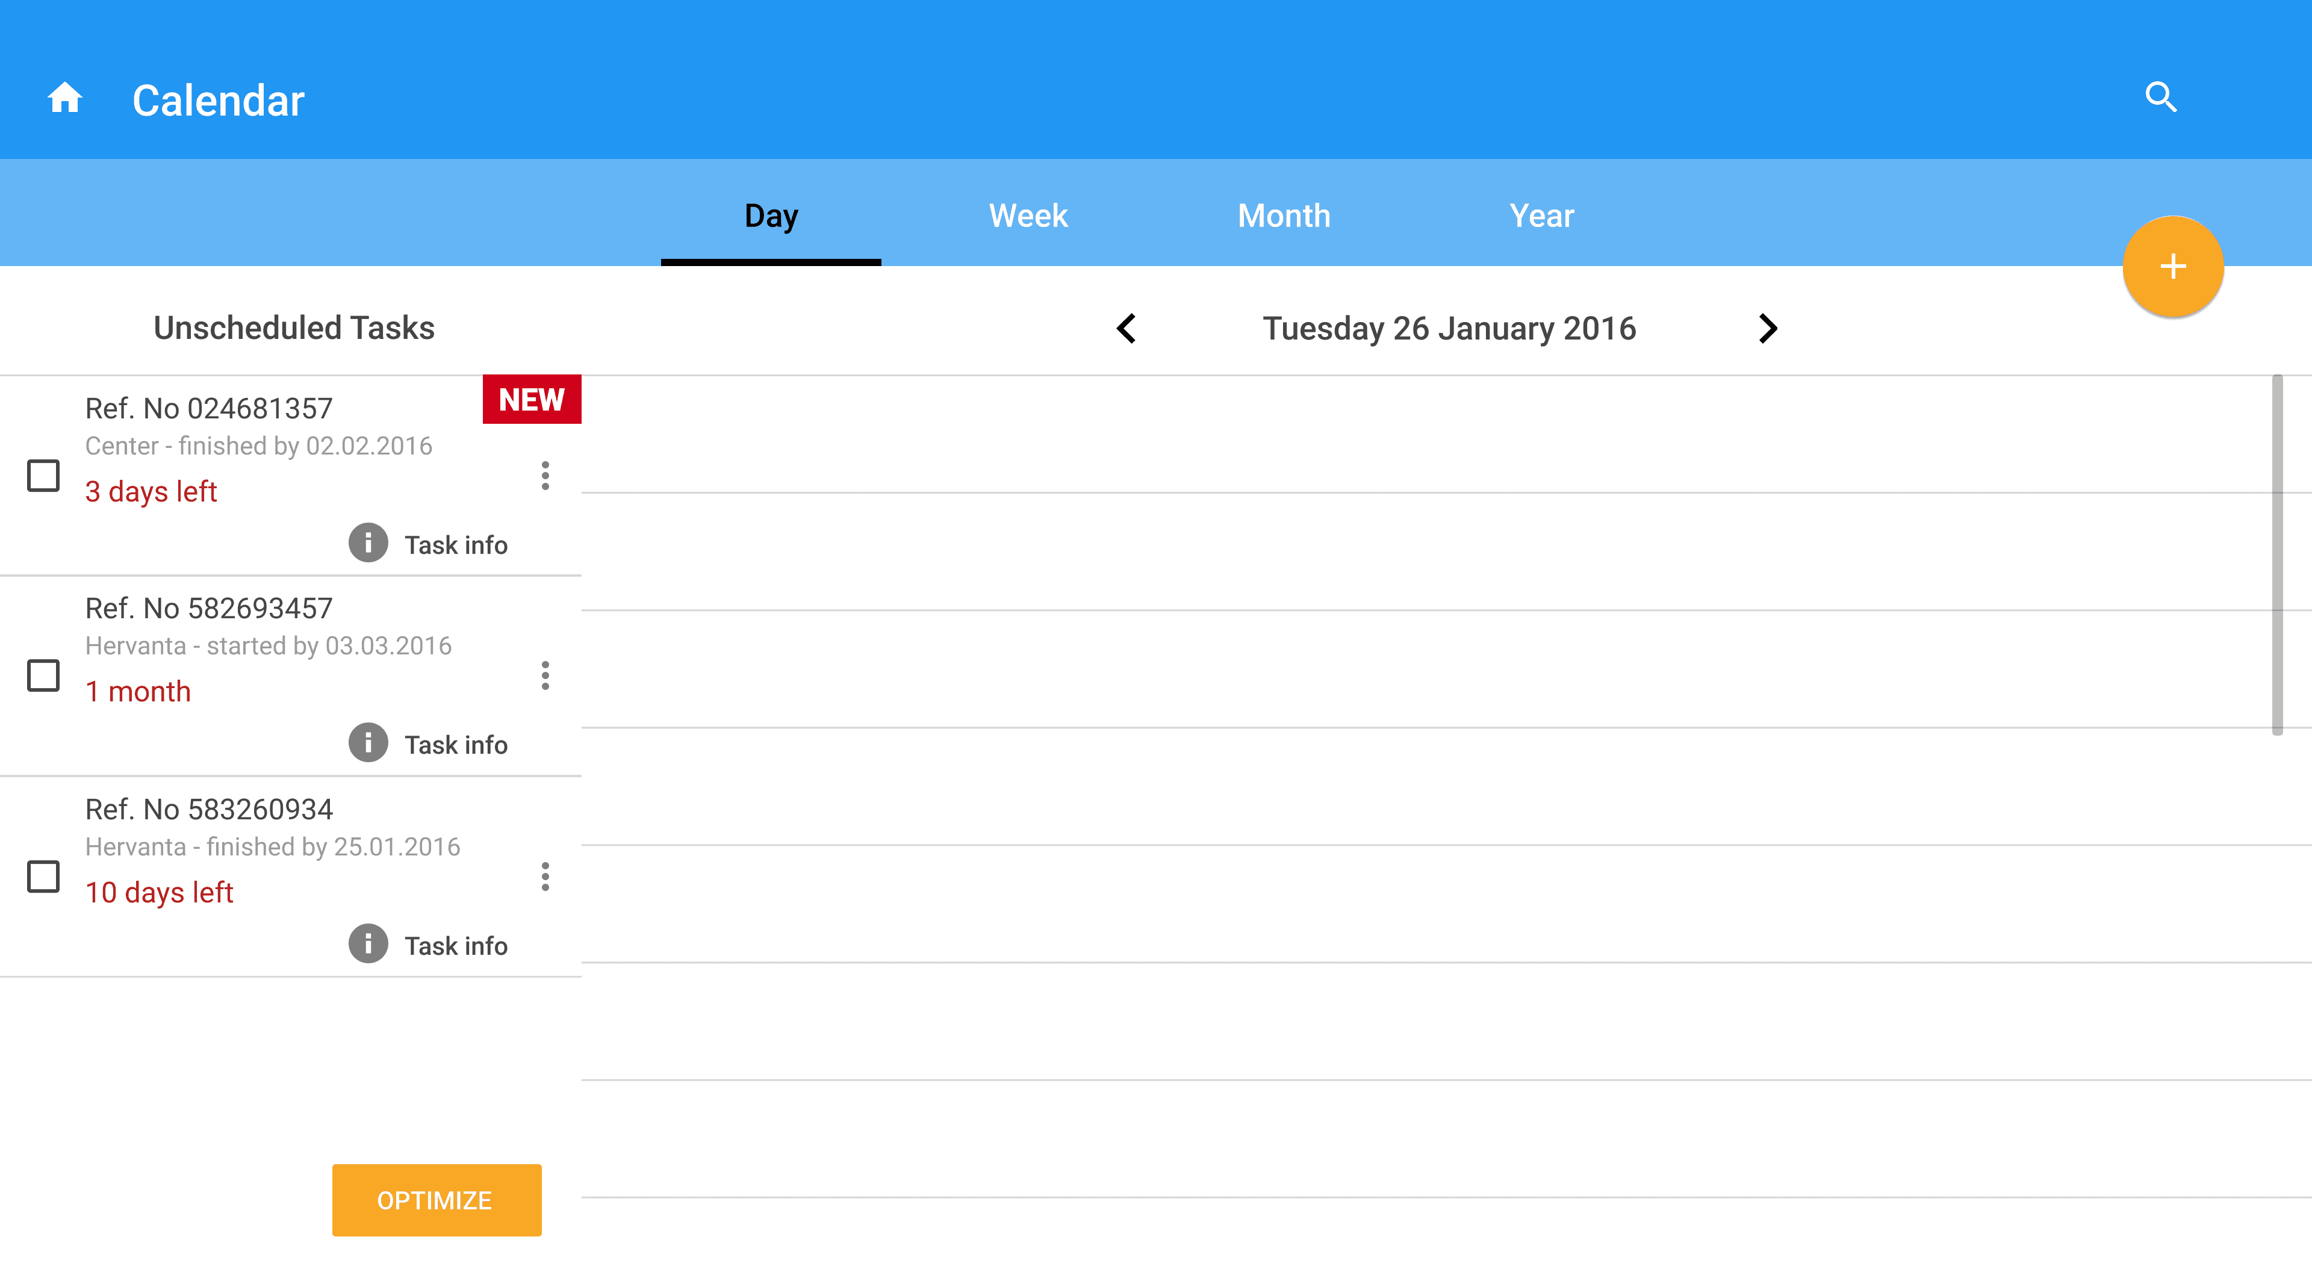Click the OPTIMIZE button

point(436,1200)
